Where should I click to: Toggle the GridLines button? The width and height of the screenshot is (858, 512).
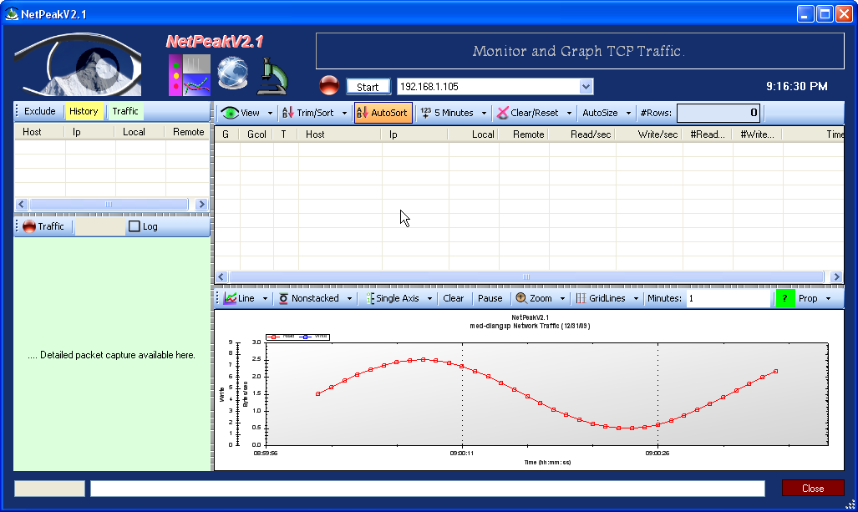tap(601, 298)
